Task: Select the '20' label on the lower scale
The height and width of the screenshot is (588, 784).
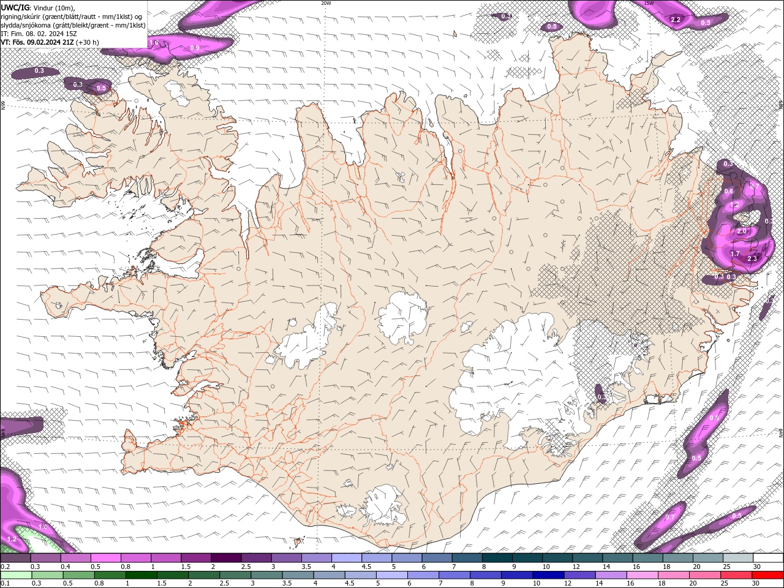Action: [x=693, y=584]
